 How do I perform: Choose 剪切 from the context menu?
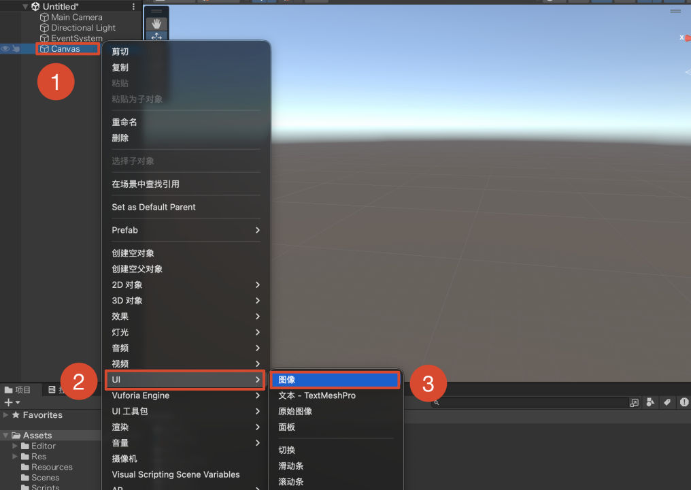(186, 52)
